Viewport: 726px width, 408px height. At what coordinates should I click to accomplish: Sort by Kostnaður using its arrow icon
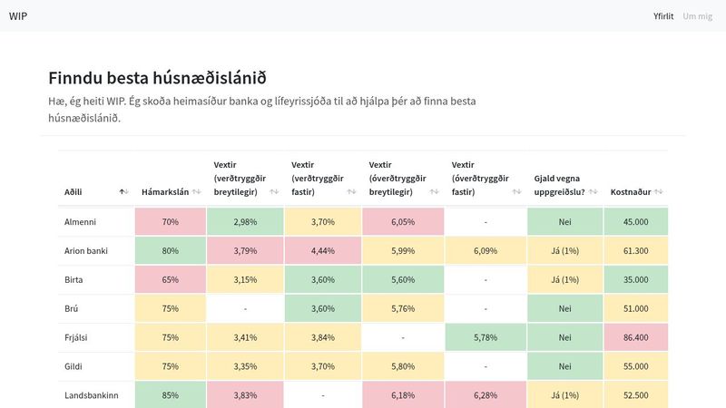pyautogui.click(x=659, y=191)
